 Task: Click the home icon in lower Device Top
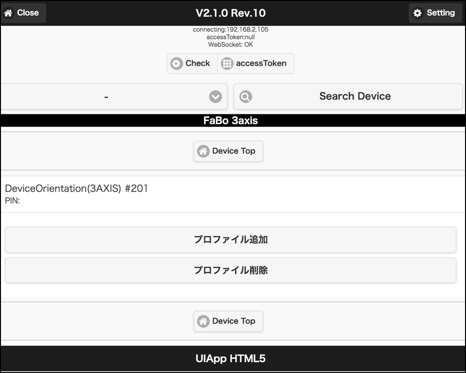203,321
